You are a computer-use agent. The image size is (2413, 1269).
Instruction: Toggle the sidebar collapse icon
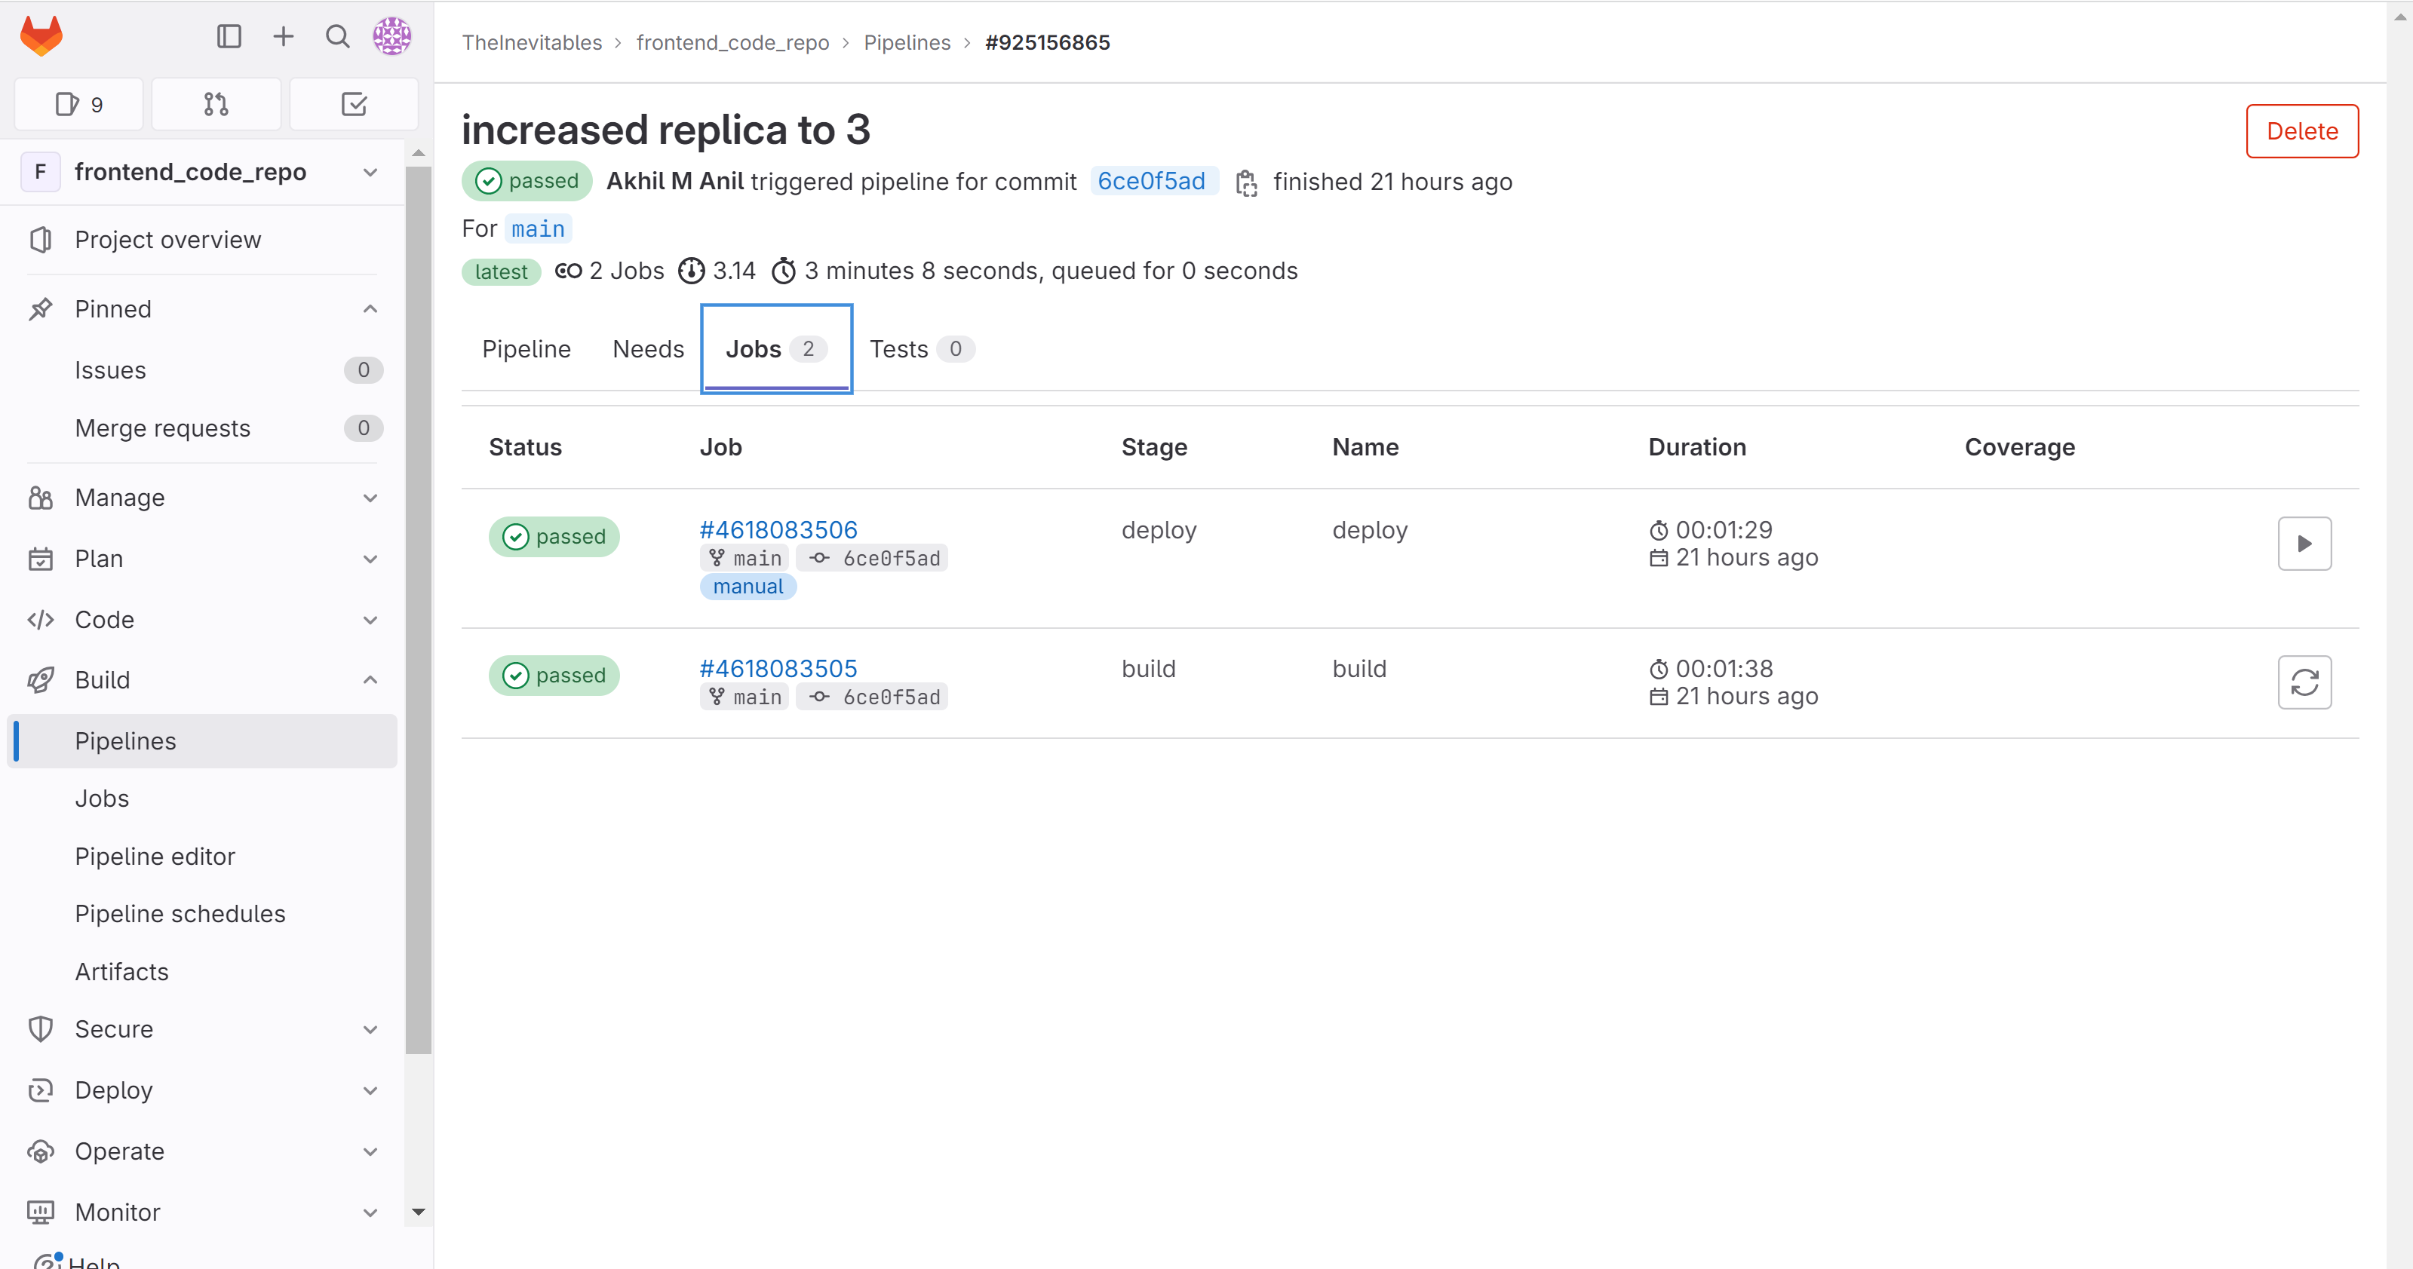tap(229, 36)
